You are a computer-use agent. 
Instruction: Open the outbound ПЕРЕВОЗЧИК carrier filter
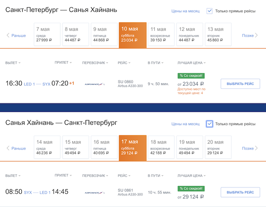94,63
